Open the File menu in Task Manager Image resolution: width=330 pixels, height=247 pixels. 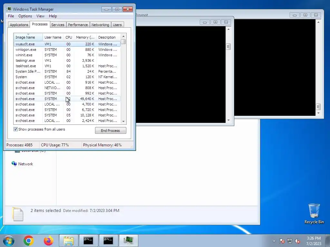click(x=11, y=16)
